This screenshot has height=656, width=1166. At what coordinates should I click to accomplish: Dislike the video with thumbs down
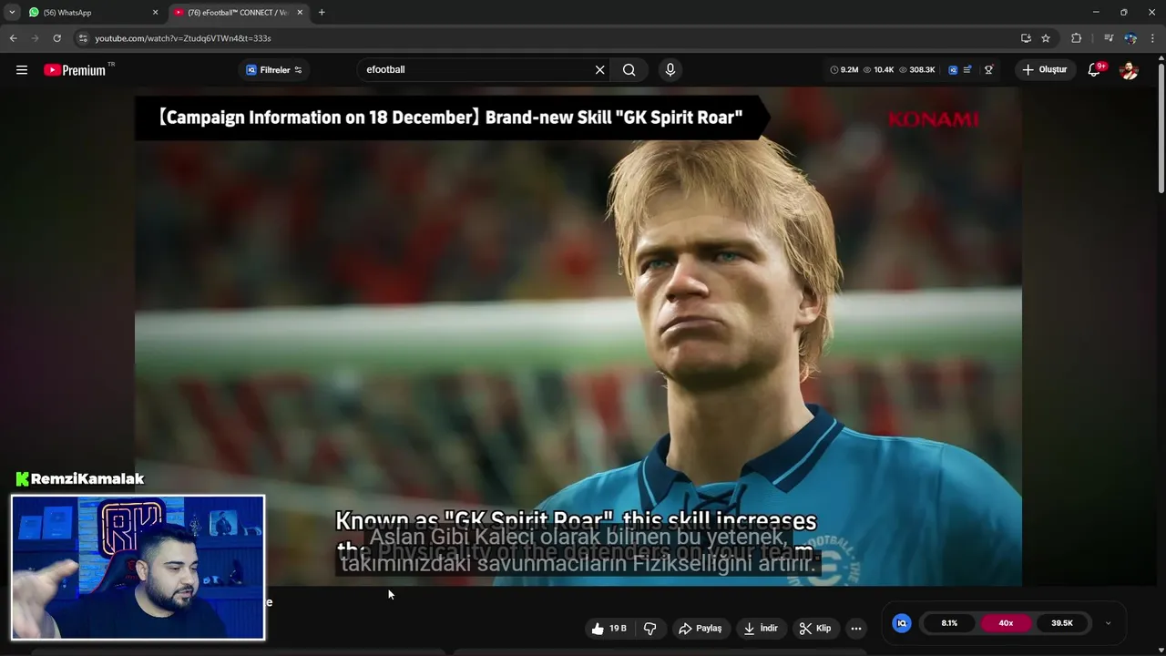(x=650, y=629)
